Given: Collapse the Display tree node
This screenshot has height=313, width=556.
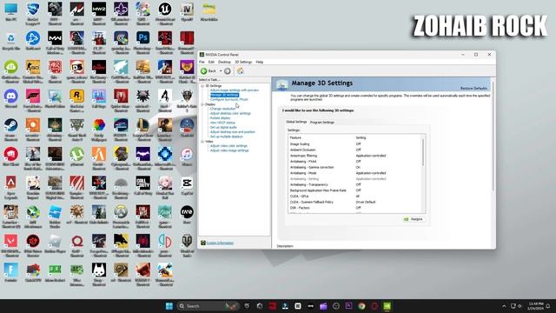Looking at the screenshot, I should 202,104.
